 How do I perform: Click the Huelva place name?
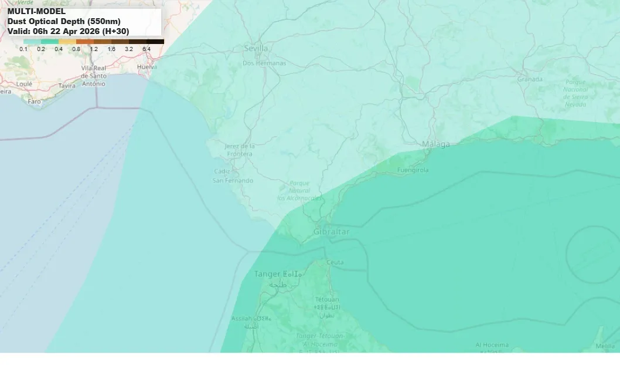coord(146,67)
